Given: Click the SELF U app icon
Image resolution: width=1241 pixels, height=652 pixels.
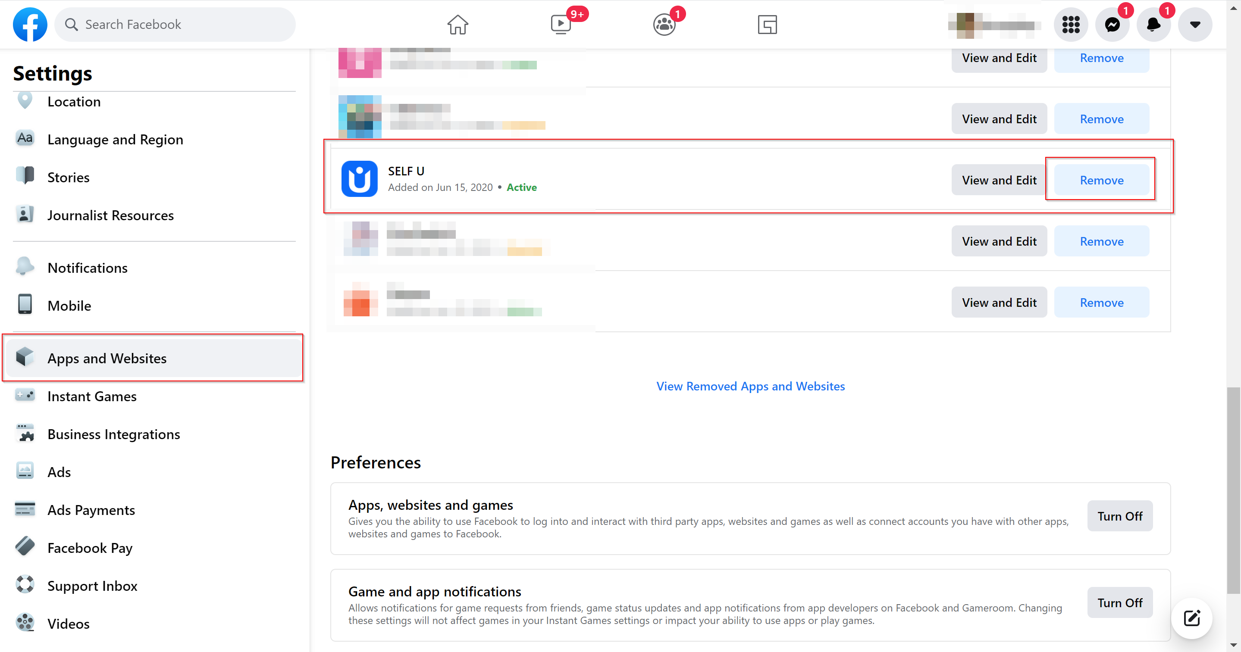Looking at the screenshot, I should coord(359,179).
